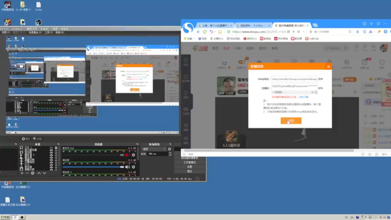
Task: Open the More ellipsis icon in anchor toolbar
Action: (x=382, y=62)
